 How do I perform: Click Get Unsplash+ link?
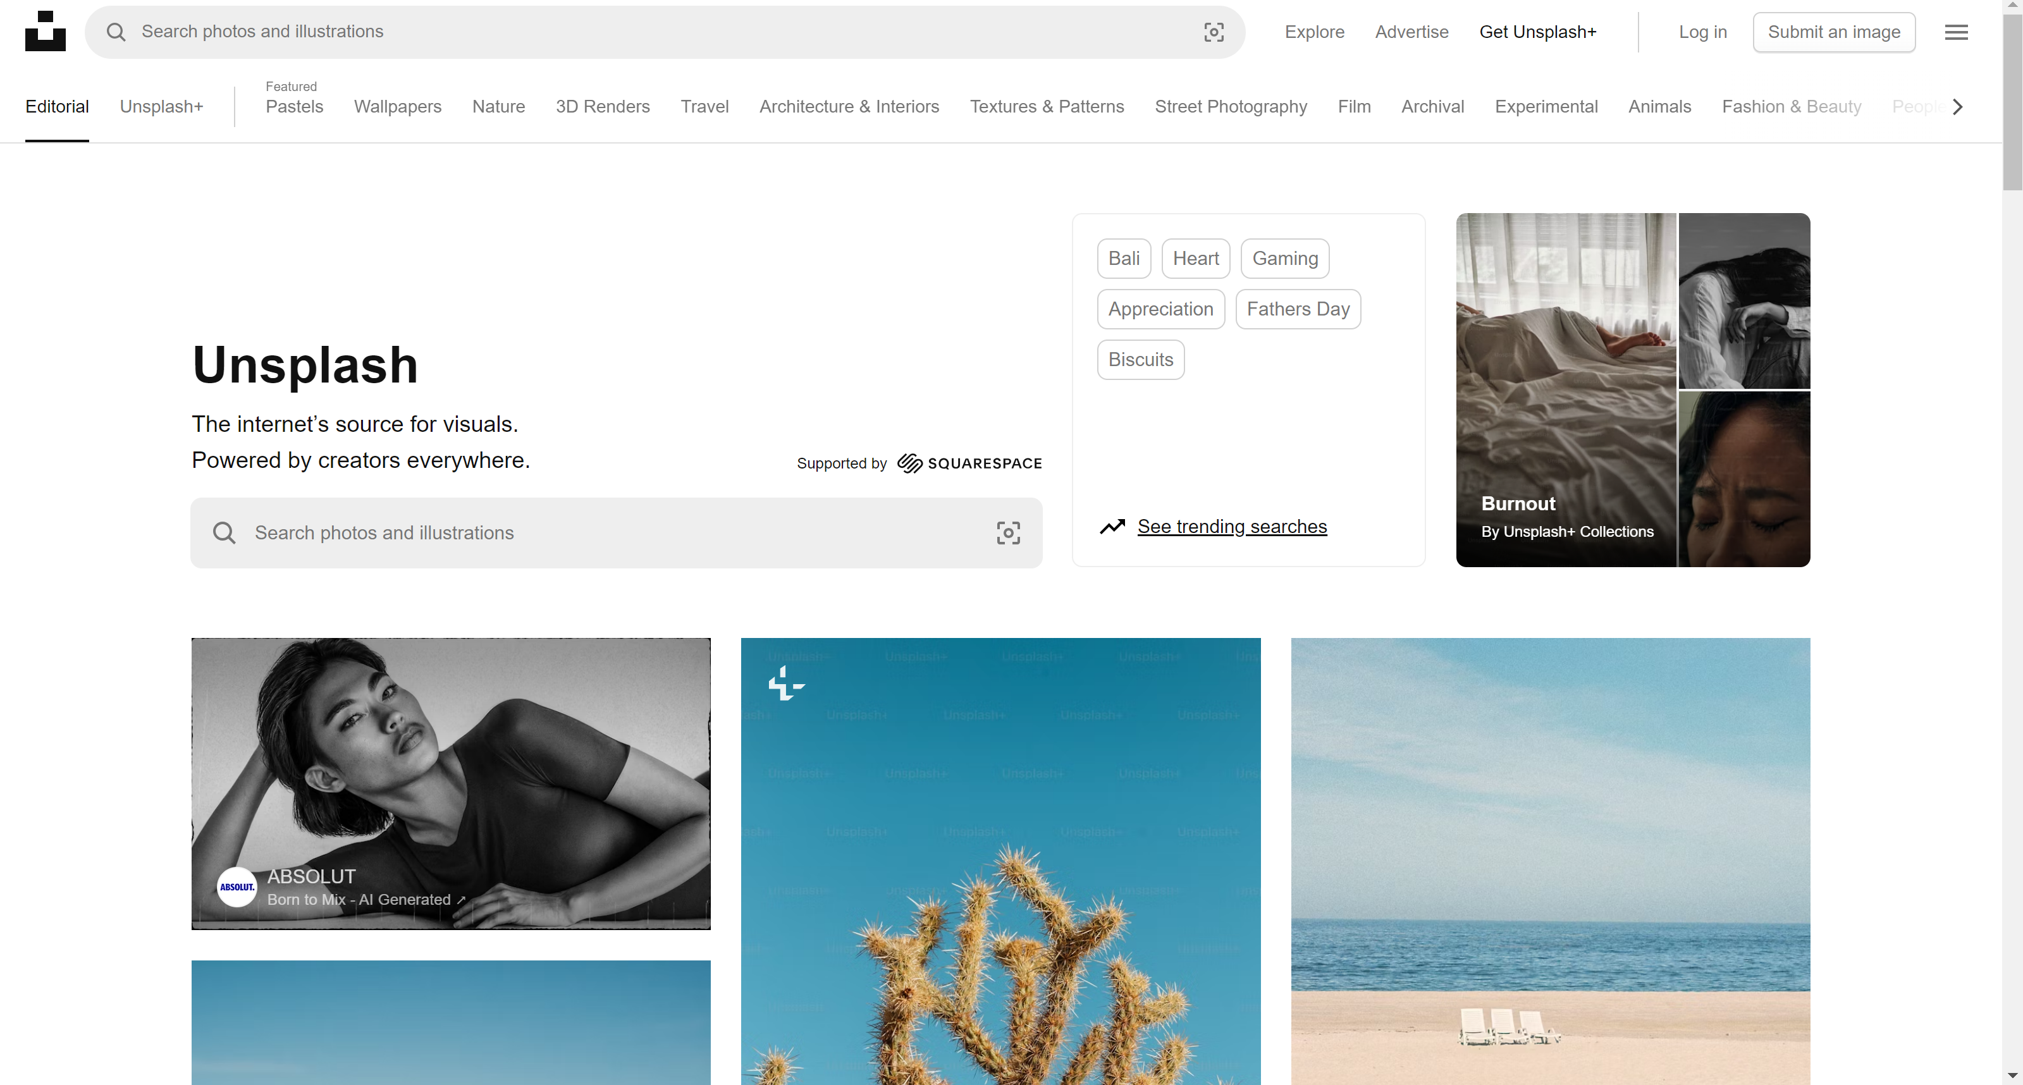point(1538,32)
